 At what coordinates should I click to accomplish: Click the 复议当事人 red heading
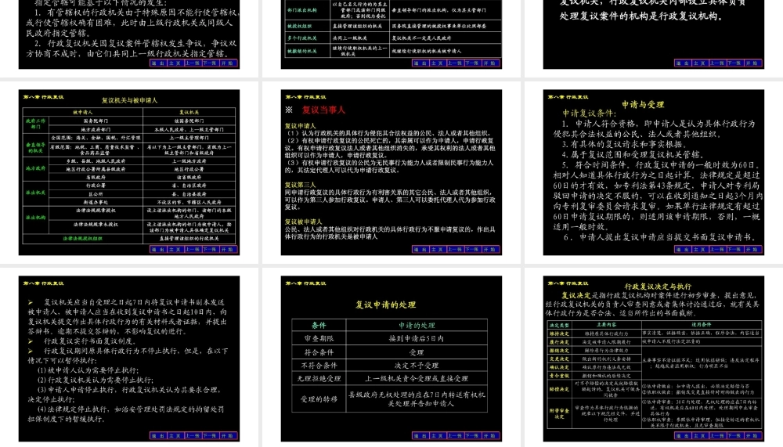[323, 110]
